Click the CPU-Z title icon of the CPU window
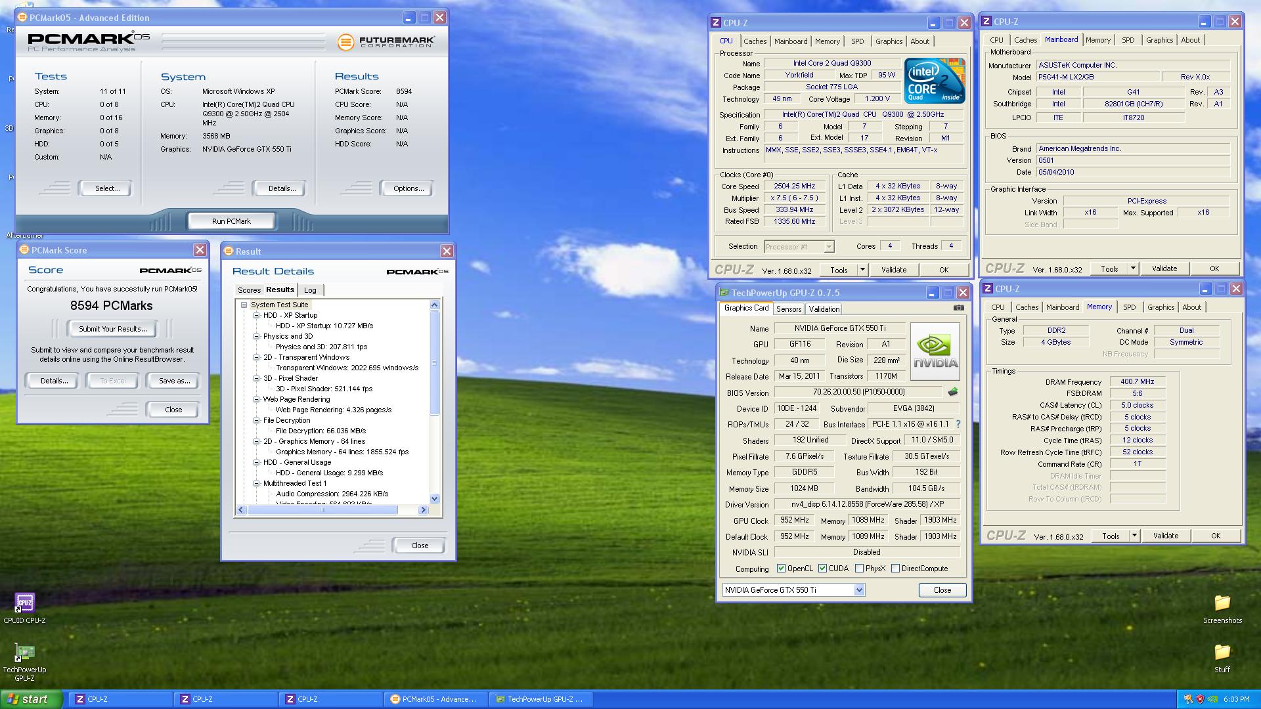 (716, 22)
